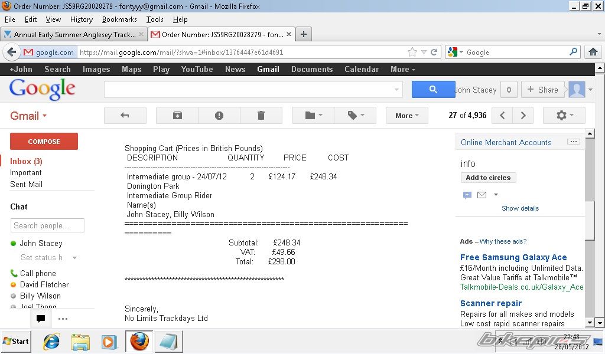Go to the older message arrow
Screen dimensions: 605x354
523,116
